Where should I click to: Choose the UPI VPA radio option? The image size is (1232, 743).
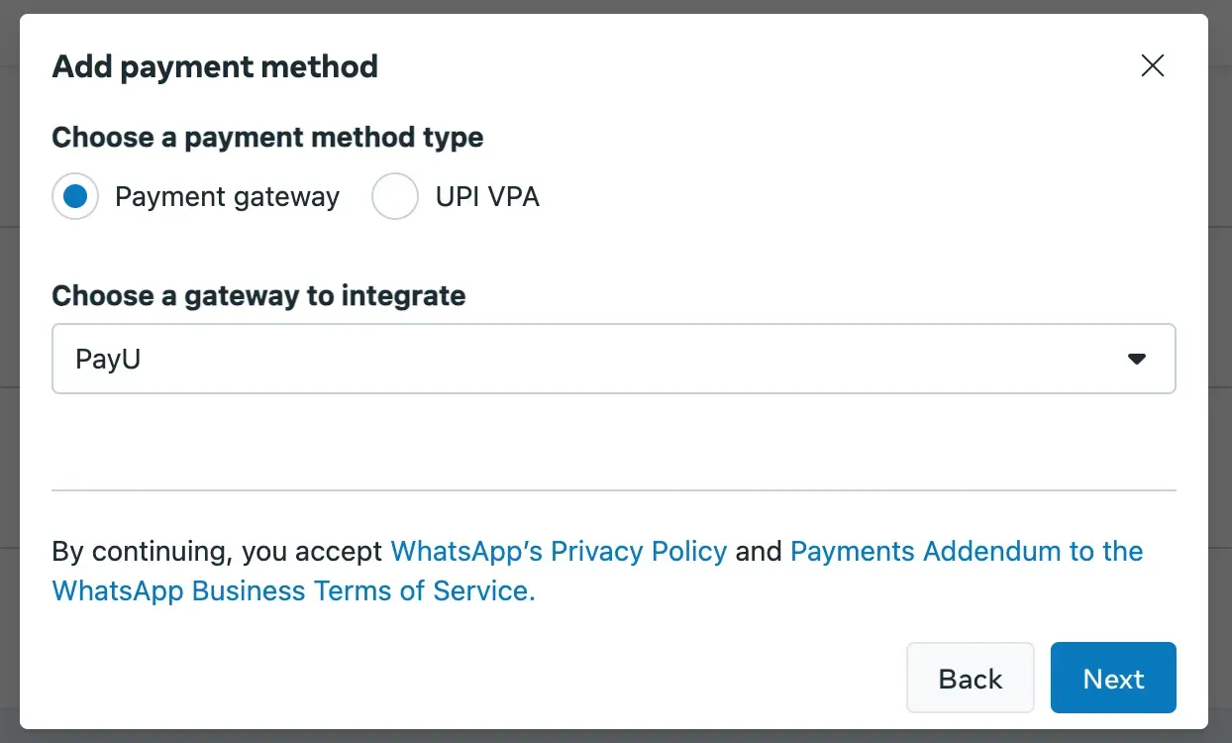[394, 196]
